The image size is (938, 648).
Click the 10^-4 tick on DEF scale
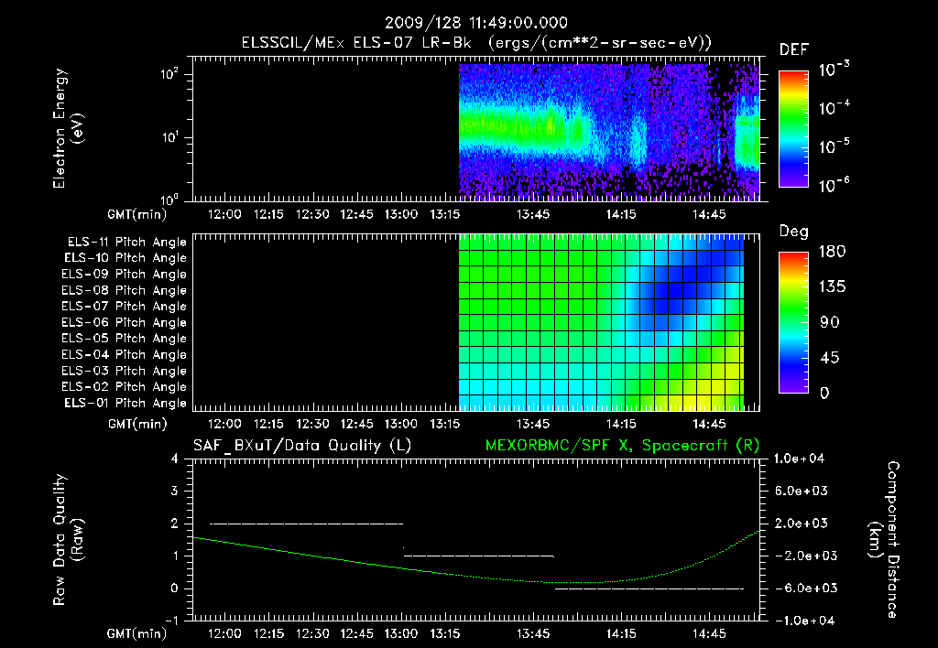pos(834,108)
